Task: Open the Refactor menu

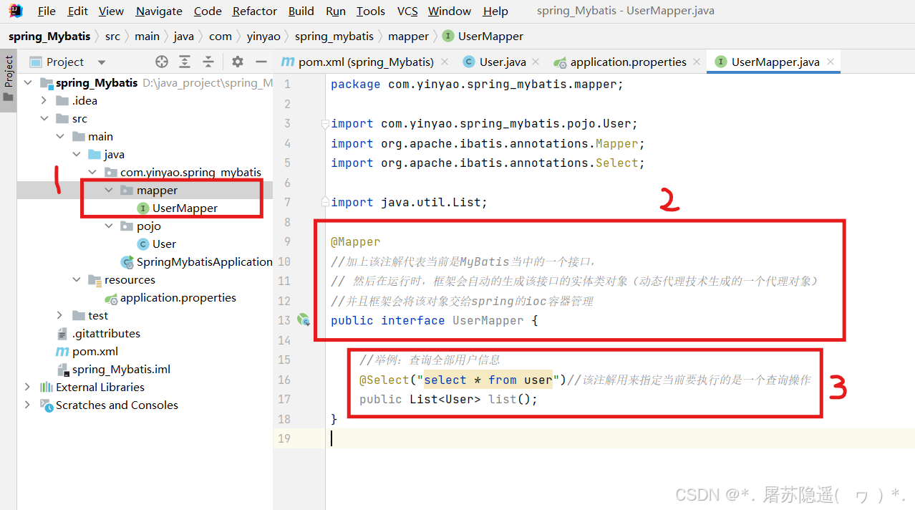Action: 255,11
